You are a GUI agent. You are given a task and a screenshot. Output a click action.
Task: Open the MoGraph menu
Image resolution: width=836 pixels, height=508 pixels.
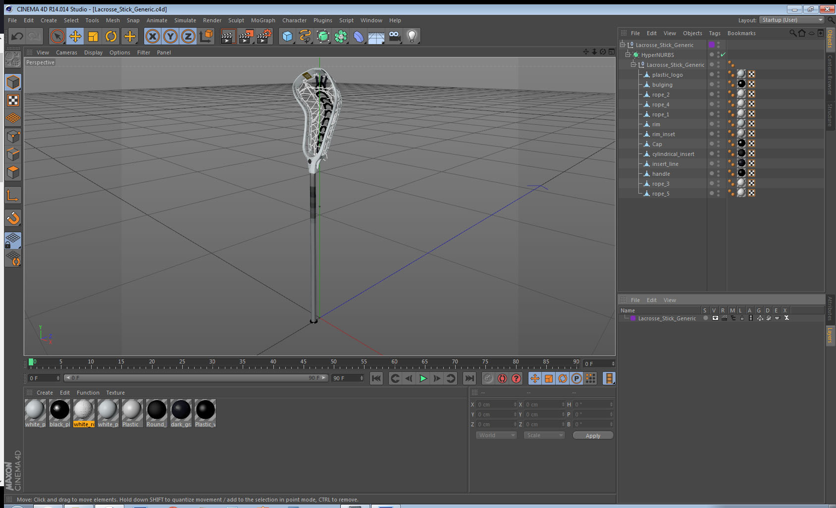pos(263,20)
